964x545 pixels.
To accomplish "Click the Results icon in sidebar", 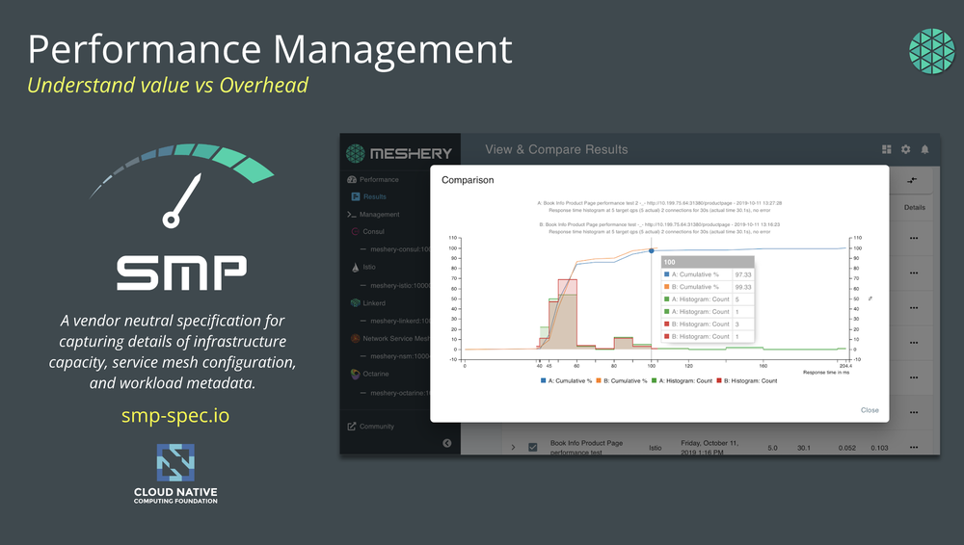I will click(x=356, y=196).
